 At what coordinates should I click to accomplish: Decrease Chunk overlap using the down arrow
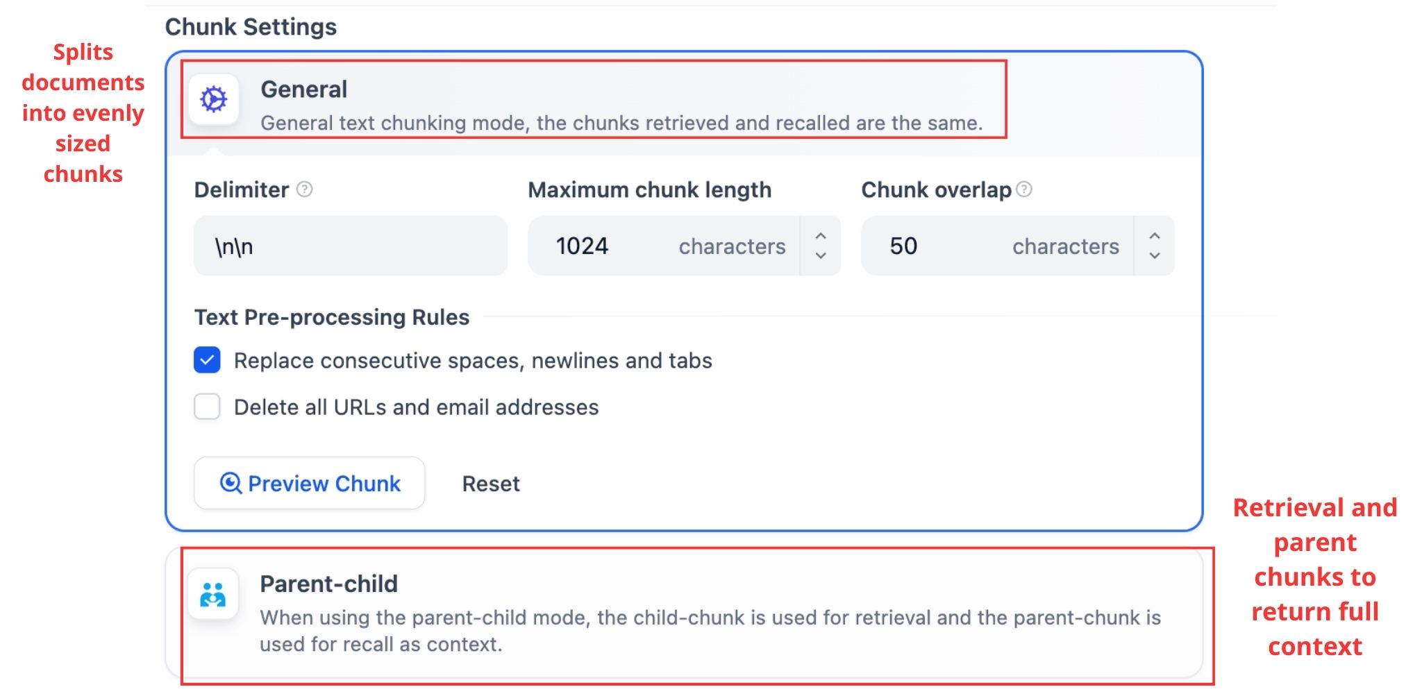(x=1154, y=255)
